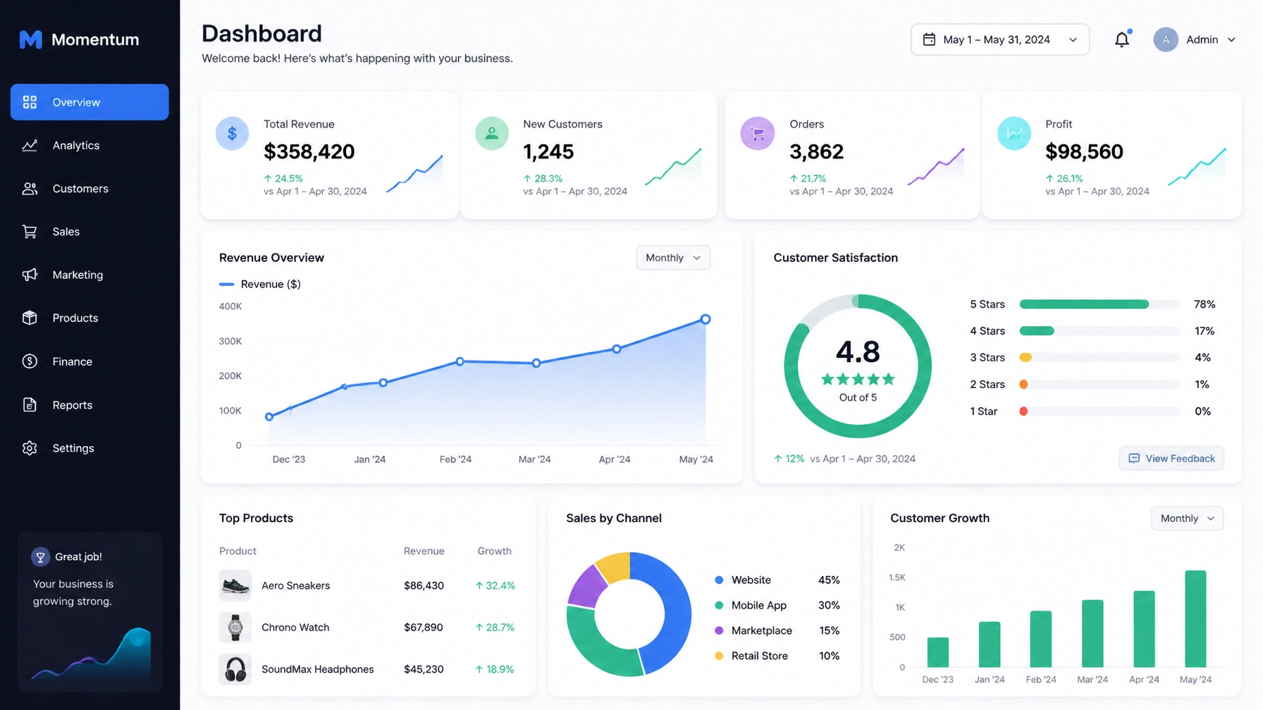The width and height of the screenshot is (1263, 710).
Task: Click the Mar '24 bar in Customer Growth
Action: coord(1092,634)
